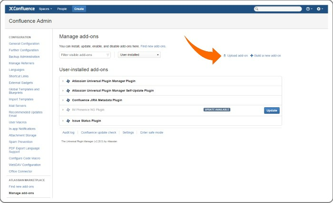Open the Spaces dropdown menu
333x203 pixels.
pos(45,9)
